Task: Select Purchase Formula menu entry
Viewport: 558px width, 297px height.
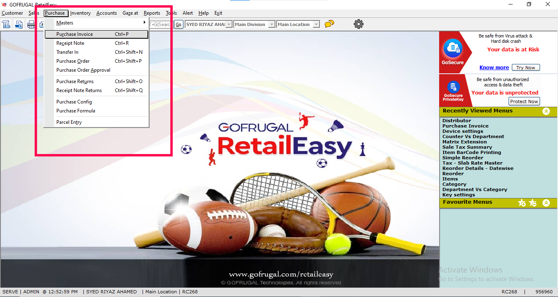Action: 96,111
